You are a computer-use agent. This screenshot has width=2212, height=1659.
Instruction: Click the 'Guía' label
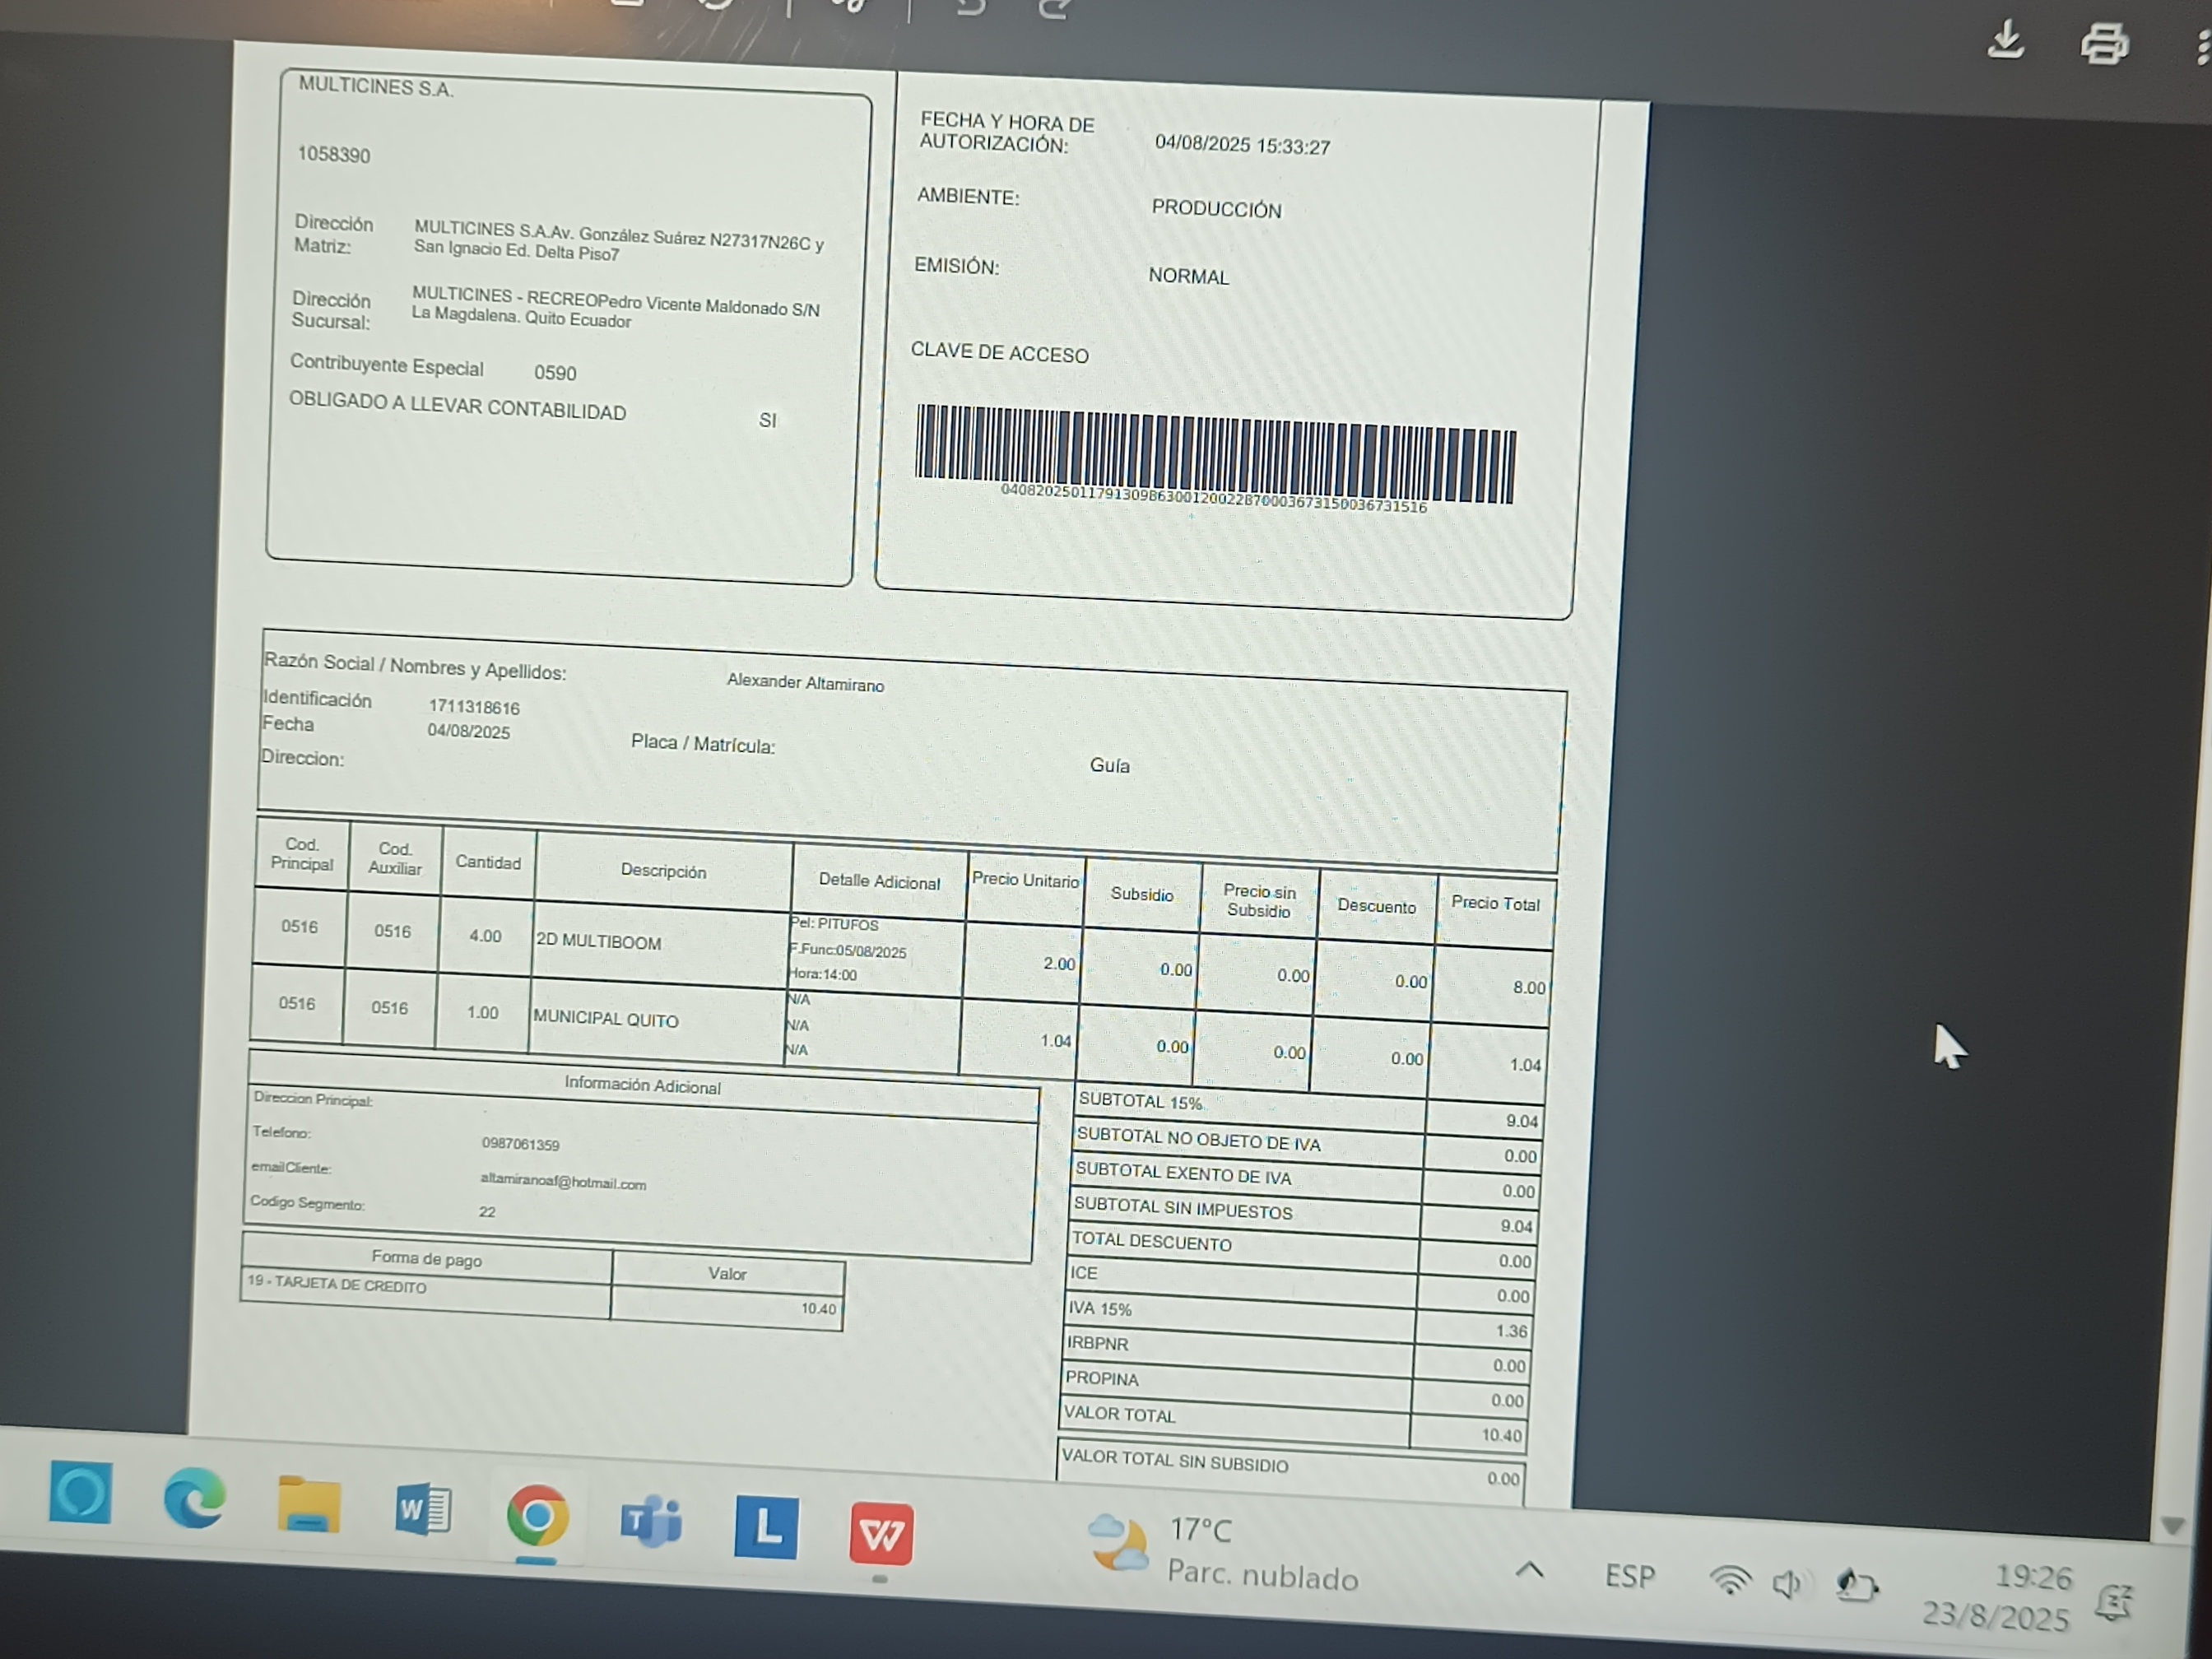tap(1109, 766)
